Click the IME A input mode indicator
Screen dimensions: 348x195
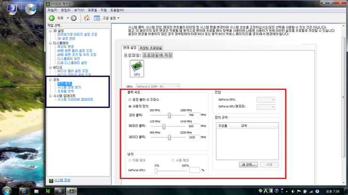click(x=266, y=191)
